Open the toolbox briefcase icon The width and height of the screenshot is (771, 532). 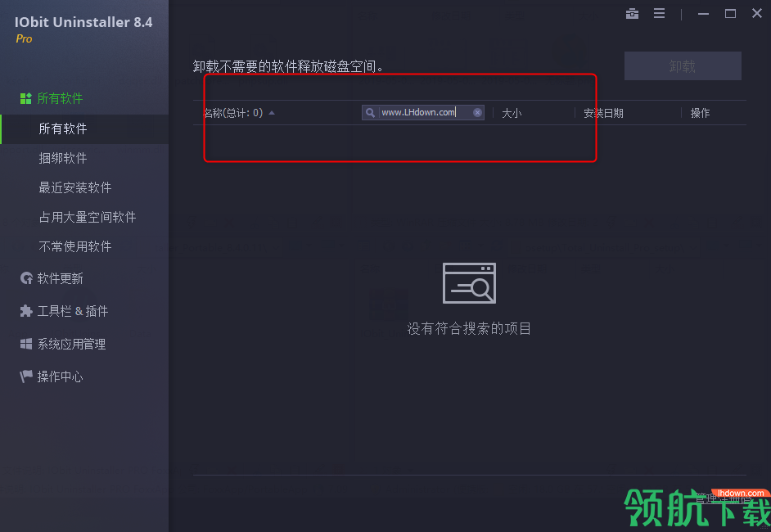(x=632, y=14)
